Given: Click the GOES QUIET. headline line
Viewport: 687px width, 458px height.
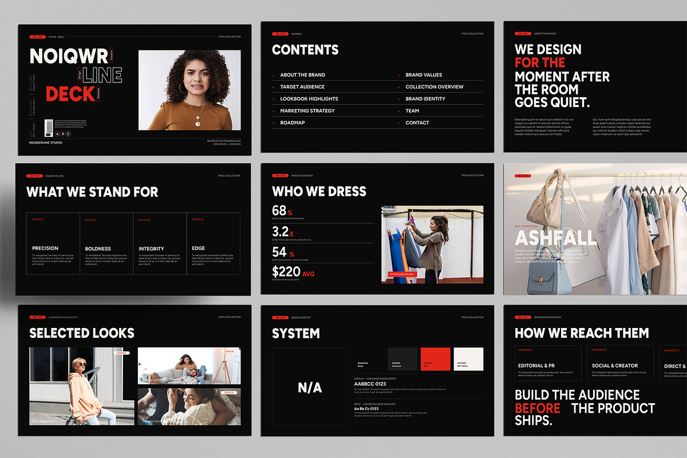Looking at the screenshot, I should click(x=552, y=103).
